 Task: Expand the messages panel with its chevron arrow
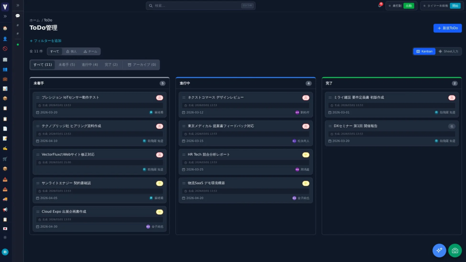(x=17, y=5)
